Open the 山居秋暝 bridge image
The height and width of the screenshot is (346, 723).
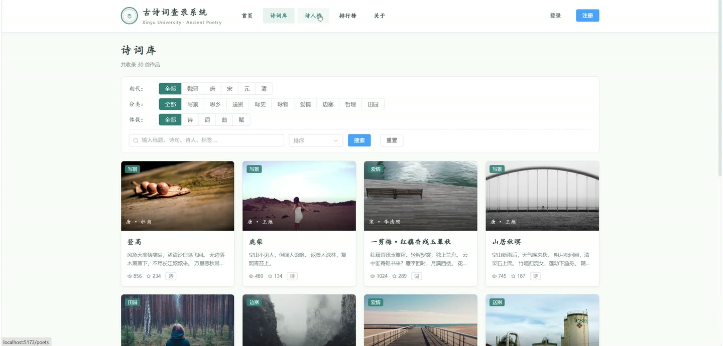[x=542, y=196]
